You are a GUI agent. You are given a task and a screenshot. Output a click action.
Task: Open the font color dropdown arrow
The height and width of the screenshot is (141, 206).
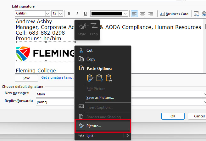pos(125,14)
